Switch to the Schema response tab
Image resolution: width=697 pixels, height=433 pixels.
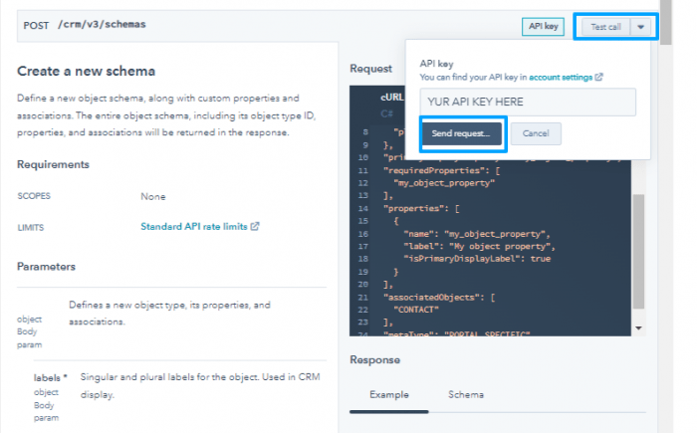point(466,395)
